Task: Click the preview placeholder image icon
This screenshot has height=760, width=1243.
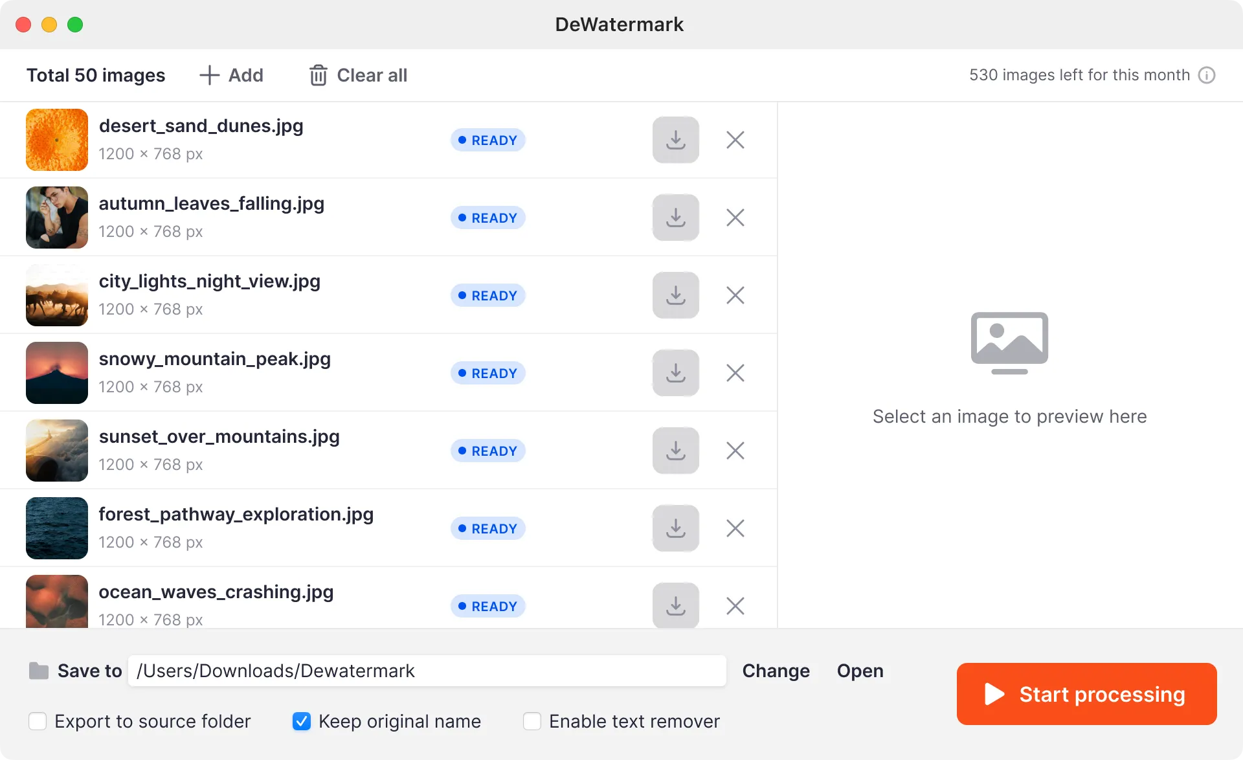Action: point(1009,343)
